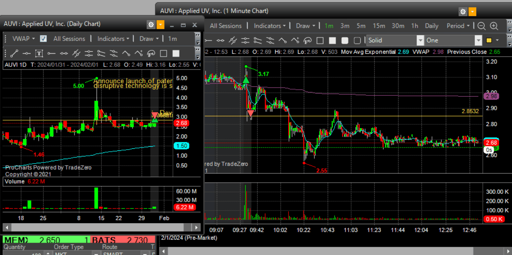Screen dimensions: 512x255
Task: Click the 2.8532 yellow line label
Action: (470, 111)
